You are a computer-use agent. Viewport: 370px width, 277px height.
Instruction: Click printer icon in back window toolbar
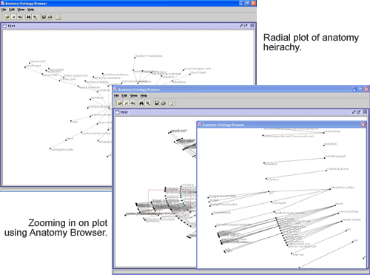coord(50,17)
